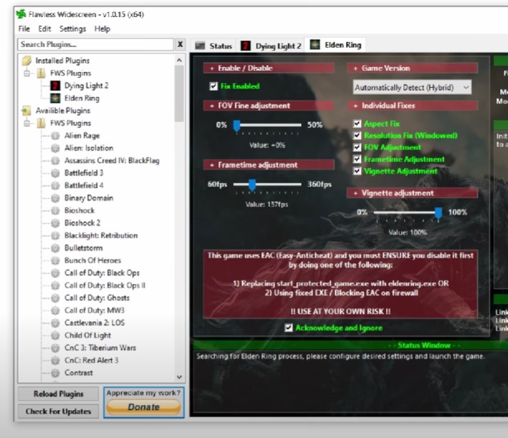Image resolution: width=508 pixels, height=438 pixels.
Task: Clear the plugin search with X button
Action: point(180,44)
